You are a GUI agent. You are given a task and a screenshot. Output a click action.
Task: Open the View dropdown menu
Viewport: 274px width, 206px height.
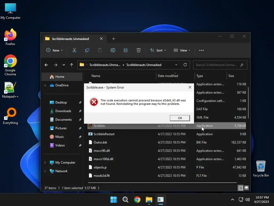coord(182,50)
